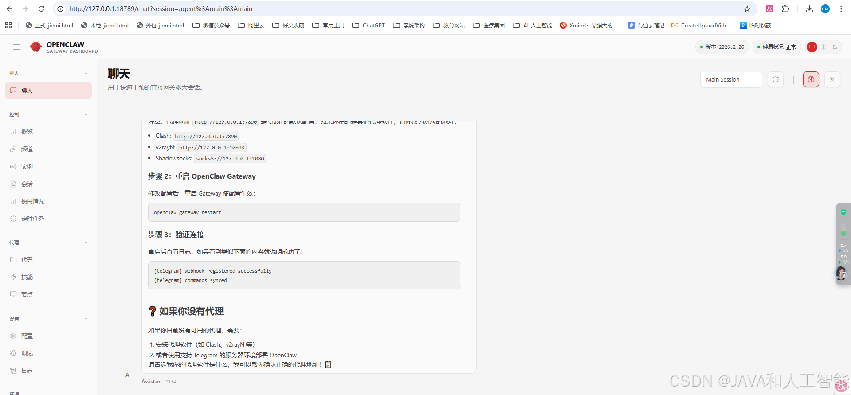Open the browser profile avatar

tap(825, 9)
